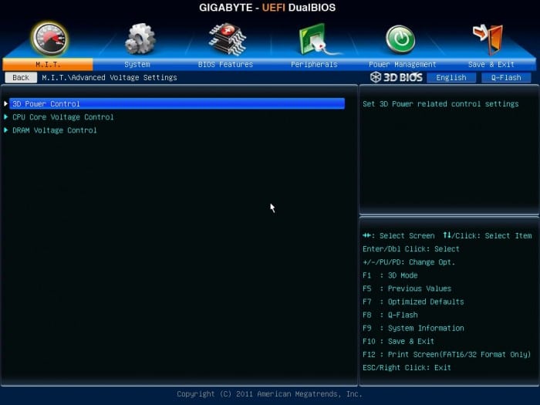Click the Back button
The height and width of the screenshot is (405, 540).
tap(21, 77)
